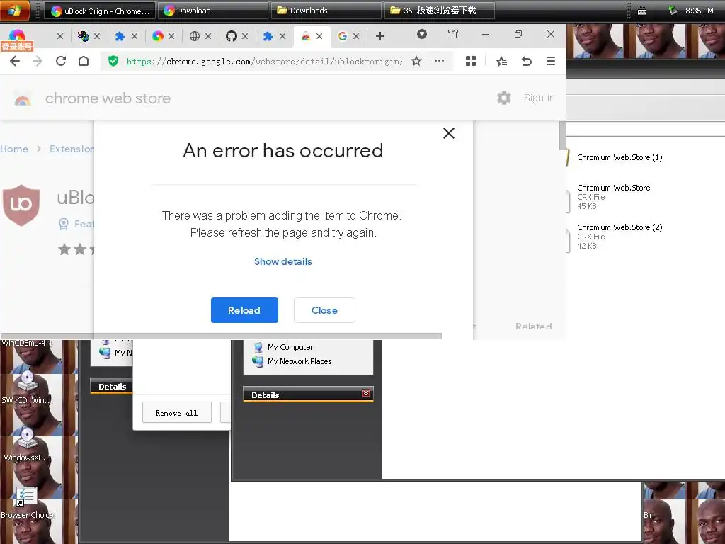The height and width of the screenshot is (544, 725).
Task: Click Sign in on the web store
Action: [x=539, y=98]
